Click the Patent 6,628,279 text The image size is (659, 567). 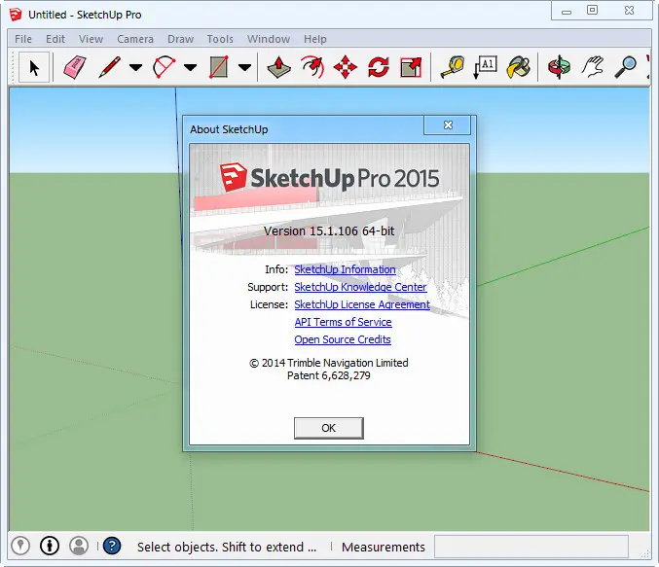tap(329, 375)
